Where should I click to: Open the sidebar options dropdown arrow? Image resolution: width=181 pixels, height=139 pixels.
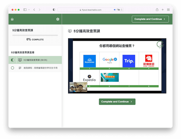29,10
